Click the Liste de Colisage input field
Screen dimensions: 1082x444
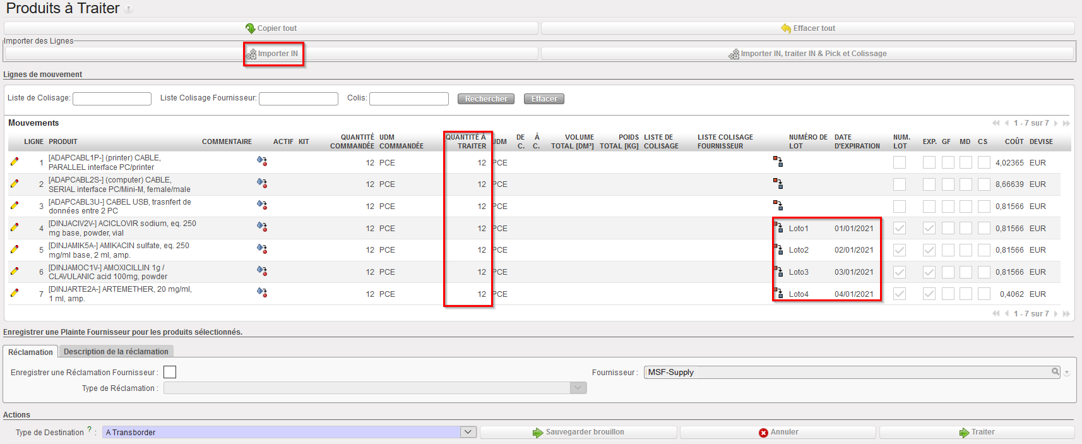tap(112, 99)
